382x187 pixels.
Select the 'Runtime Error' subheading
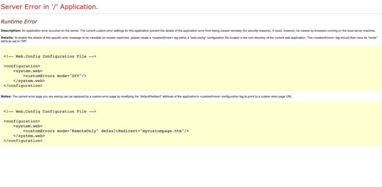(x=19, y=22)
